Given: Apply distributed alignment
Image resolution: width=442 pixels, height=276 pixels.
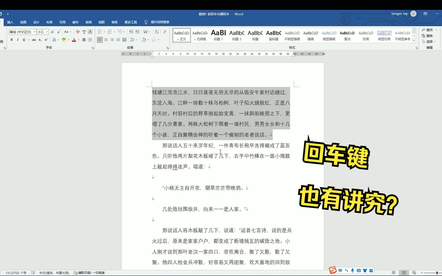Looking at the screenshot, I should click(x=124, y=40).
